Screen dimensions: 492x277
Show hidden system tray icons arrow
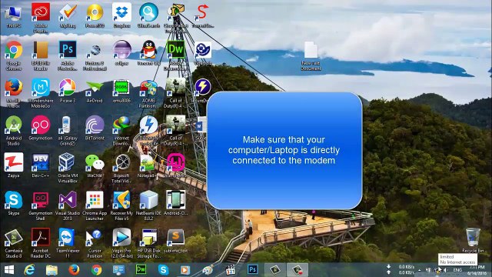[419, 270]
